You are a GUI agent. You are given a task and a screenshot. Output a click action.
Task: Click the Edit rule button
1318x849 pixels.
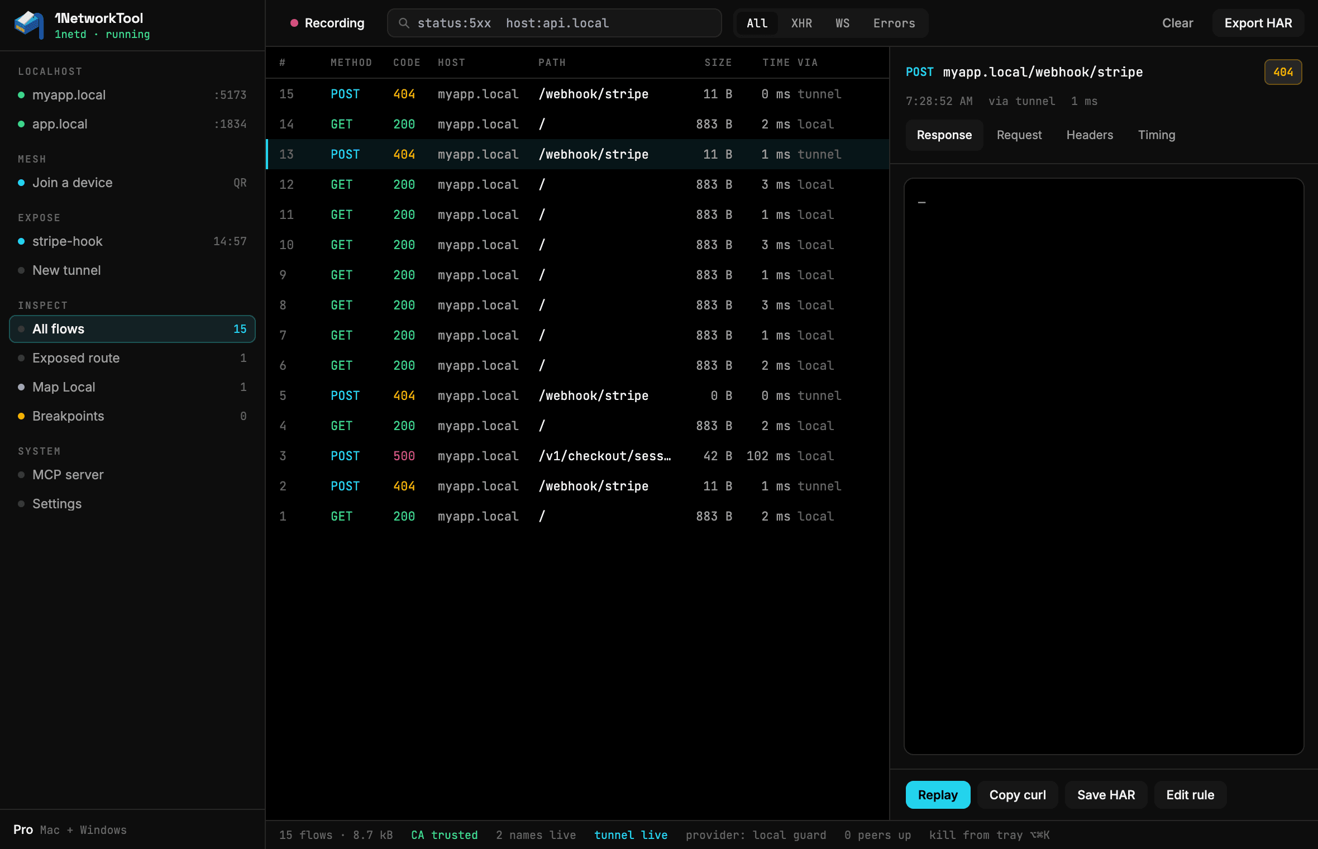click(1190, 795)
